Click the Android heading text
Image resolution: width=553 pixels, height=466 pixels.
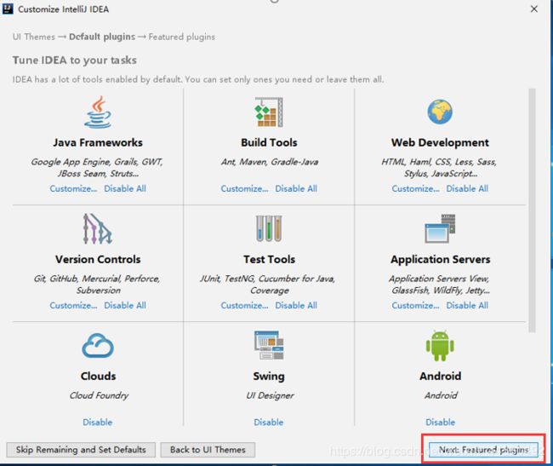coord(440,377)
